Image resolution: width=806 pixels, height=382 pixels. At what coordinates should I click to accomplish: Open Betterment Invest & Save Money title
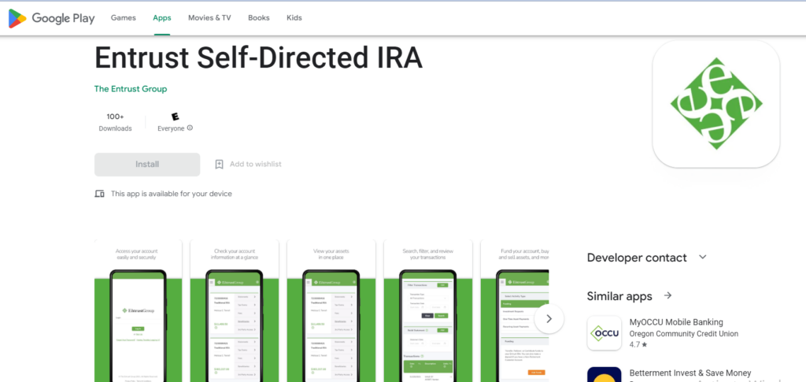[690, 373]
